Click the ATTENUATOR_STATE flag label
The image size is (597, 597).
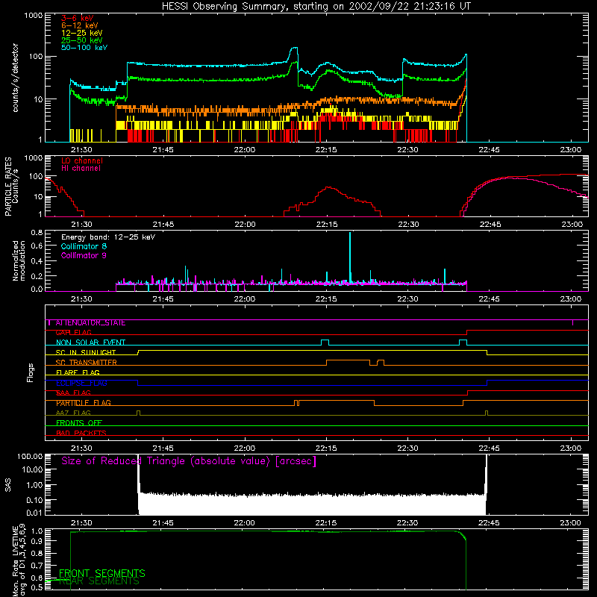coord(90,323)
